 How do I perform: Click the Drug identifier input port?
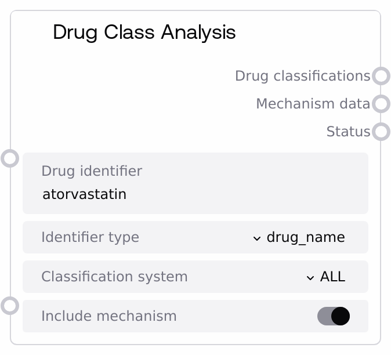pos(10,158)
